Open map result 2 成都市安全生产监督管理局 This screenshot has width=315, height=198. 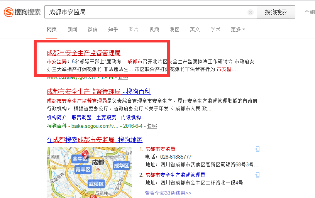[175, 175]
